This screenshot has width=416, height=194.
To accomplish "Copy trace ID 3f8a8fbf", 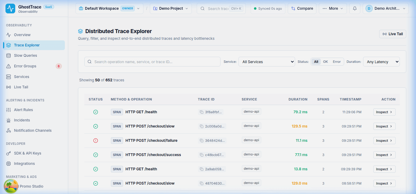I will [202, 112].
